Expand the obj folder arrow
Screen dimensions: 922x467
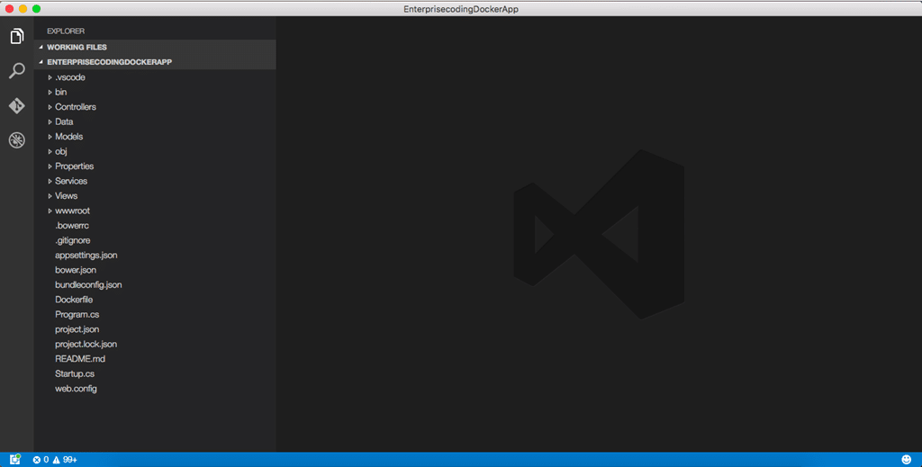pos(50,151)
